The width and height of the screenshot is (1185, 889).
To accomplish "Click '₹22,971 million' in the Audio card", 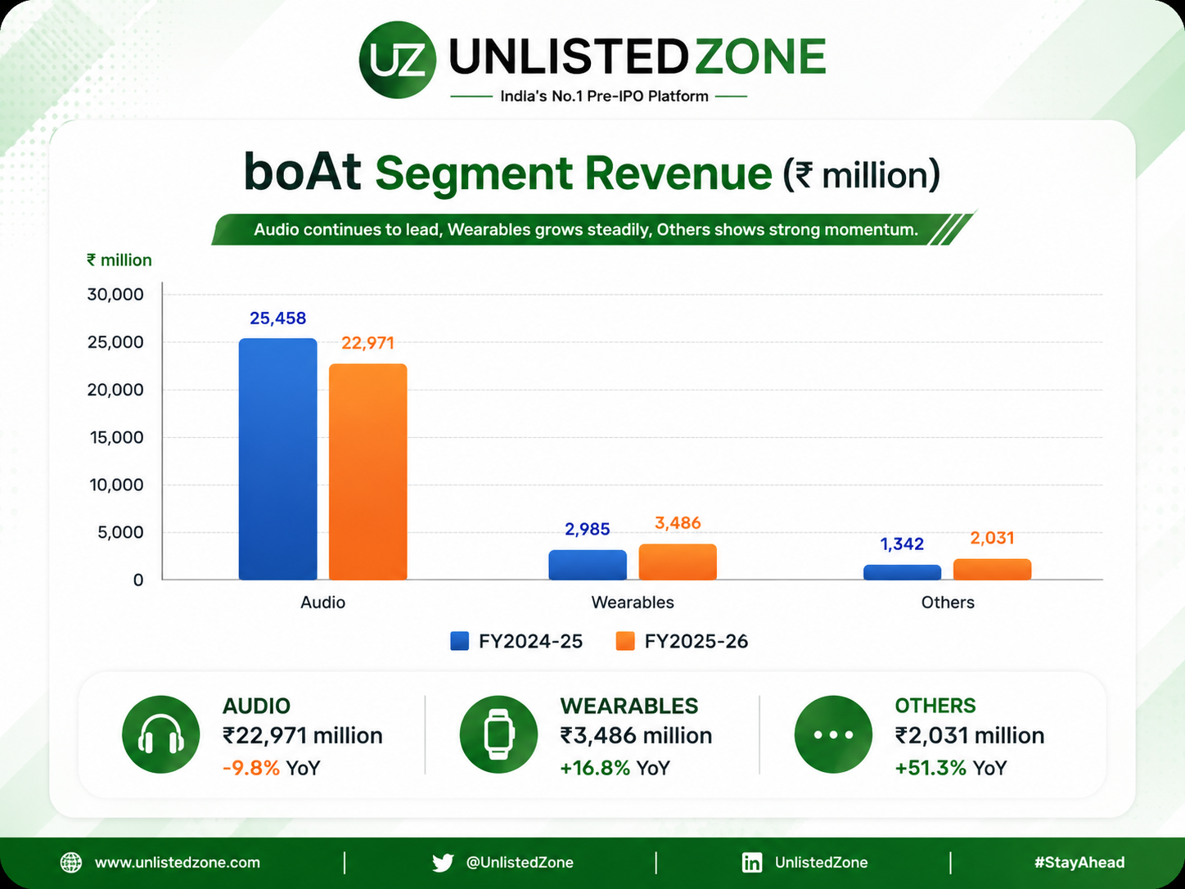I will (303, 736).
